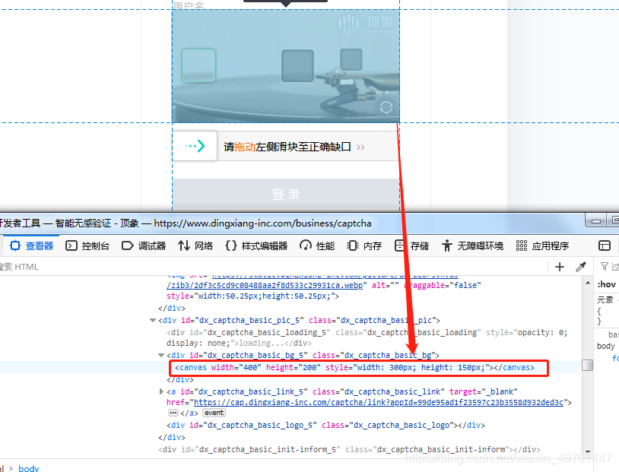The height and width of the screenshot is (472, 619).
Task: Open the 查看器 Inspector tab
Action: [x=31, y=246]
